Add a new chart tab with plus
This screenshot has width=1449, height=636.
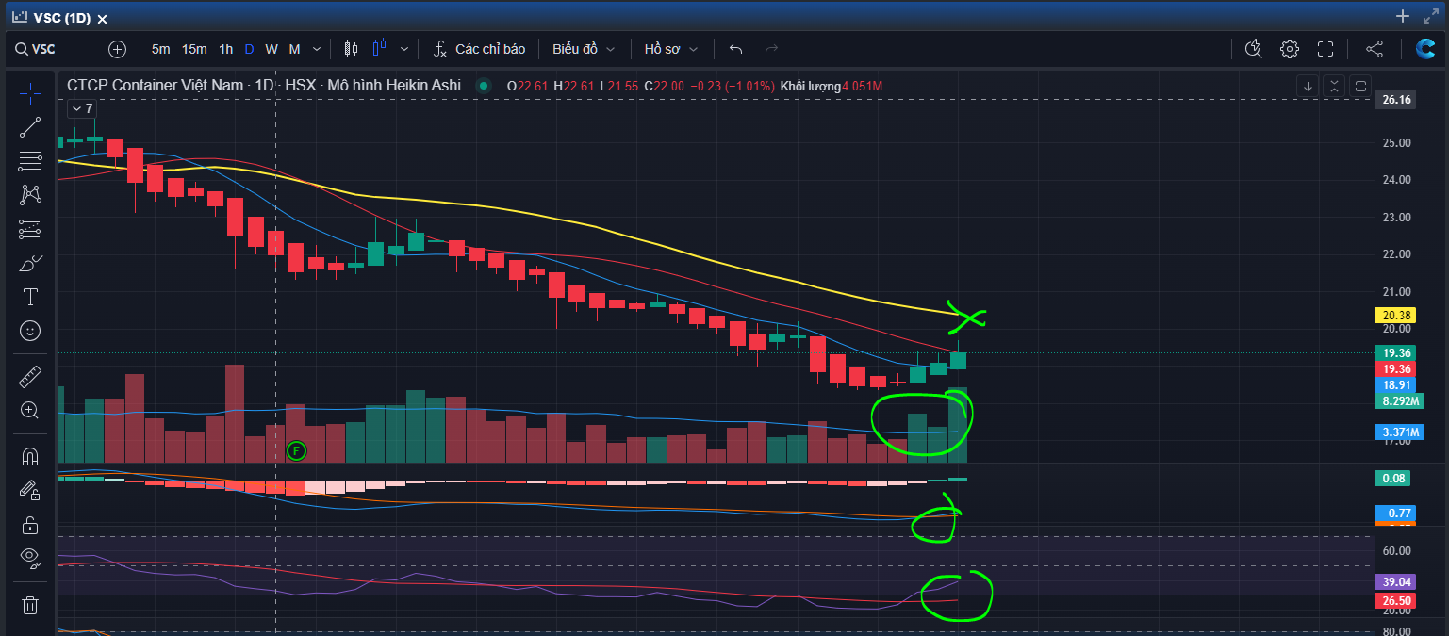tap(1403, 16)
